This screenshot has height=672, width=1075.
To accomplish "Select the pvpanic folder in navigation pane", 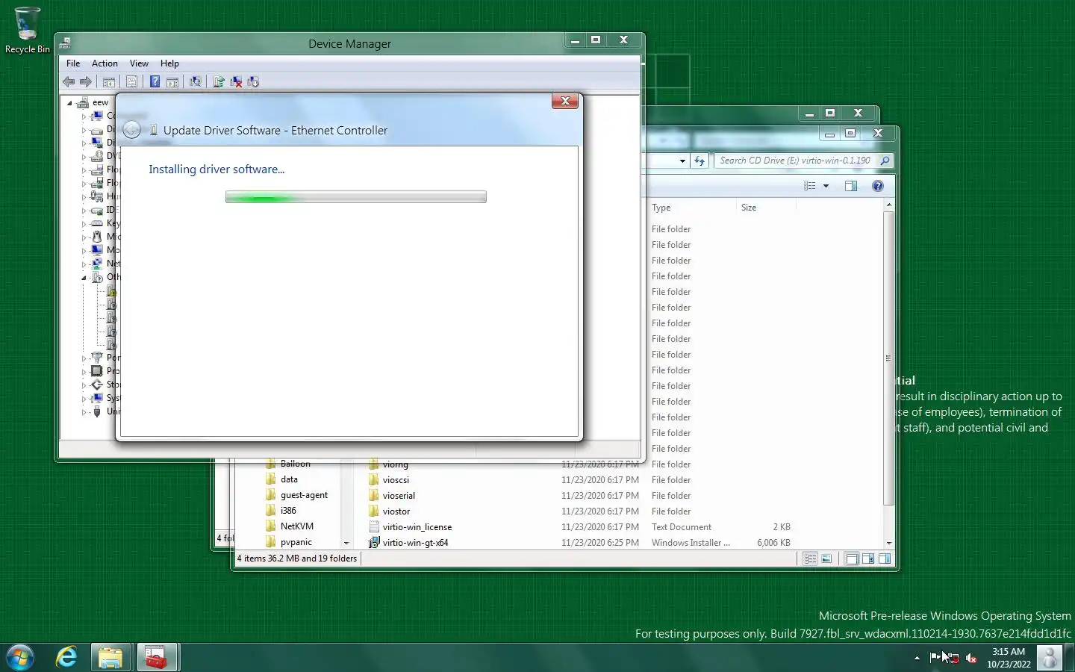I will click(289, 542).
